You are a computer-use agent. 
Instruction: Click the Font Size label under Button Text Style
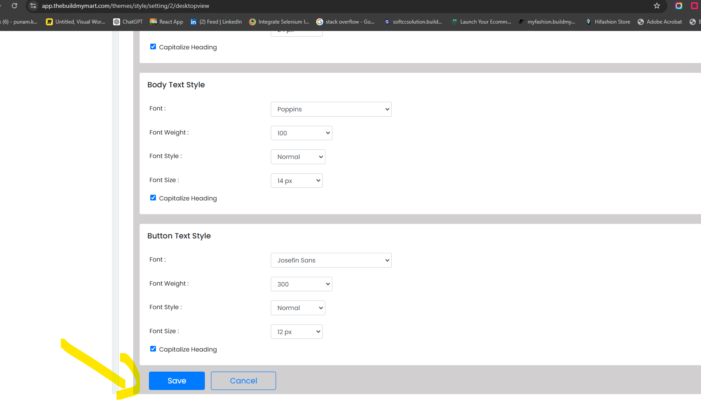coord(164,331)
